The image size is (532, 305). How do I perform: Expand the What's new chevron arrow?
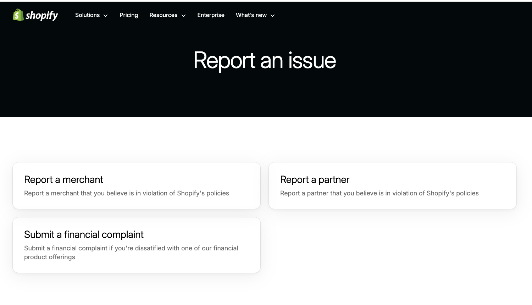(272, 16)
